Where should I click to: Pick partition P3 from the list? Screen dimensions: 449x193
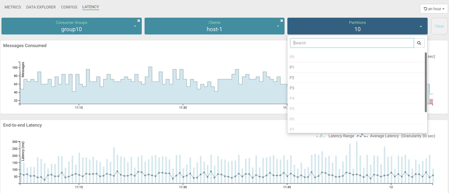click(292, 88)
